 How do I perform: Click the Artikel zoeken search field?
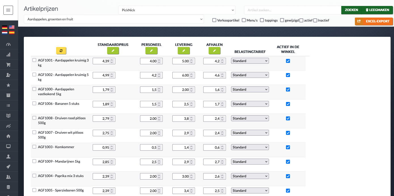click(293, 10)
